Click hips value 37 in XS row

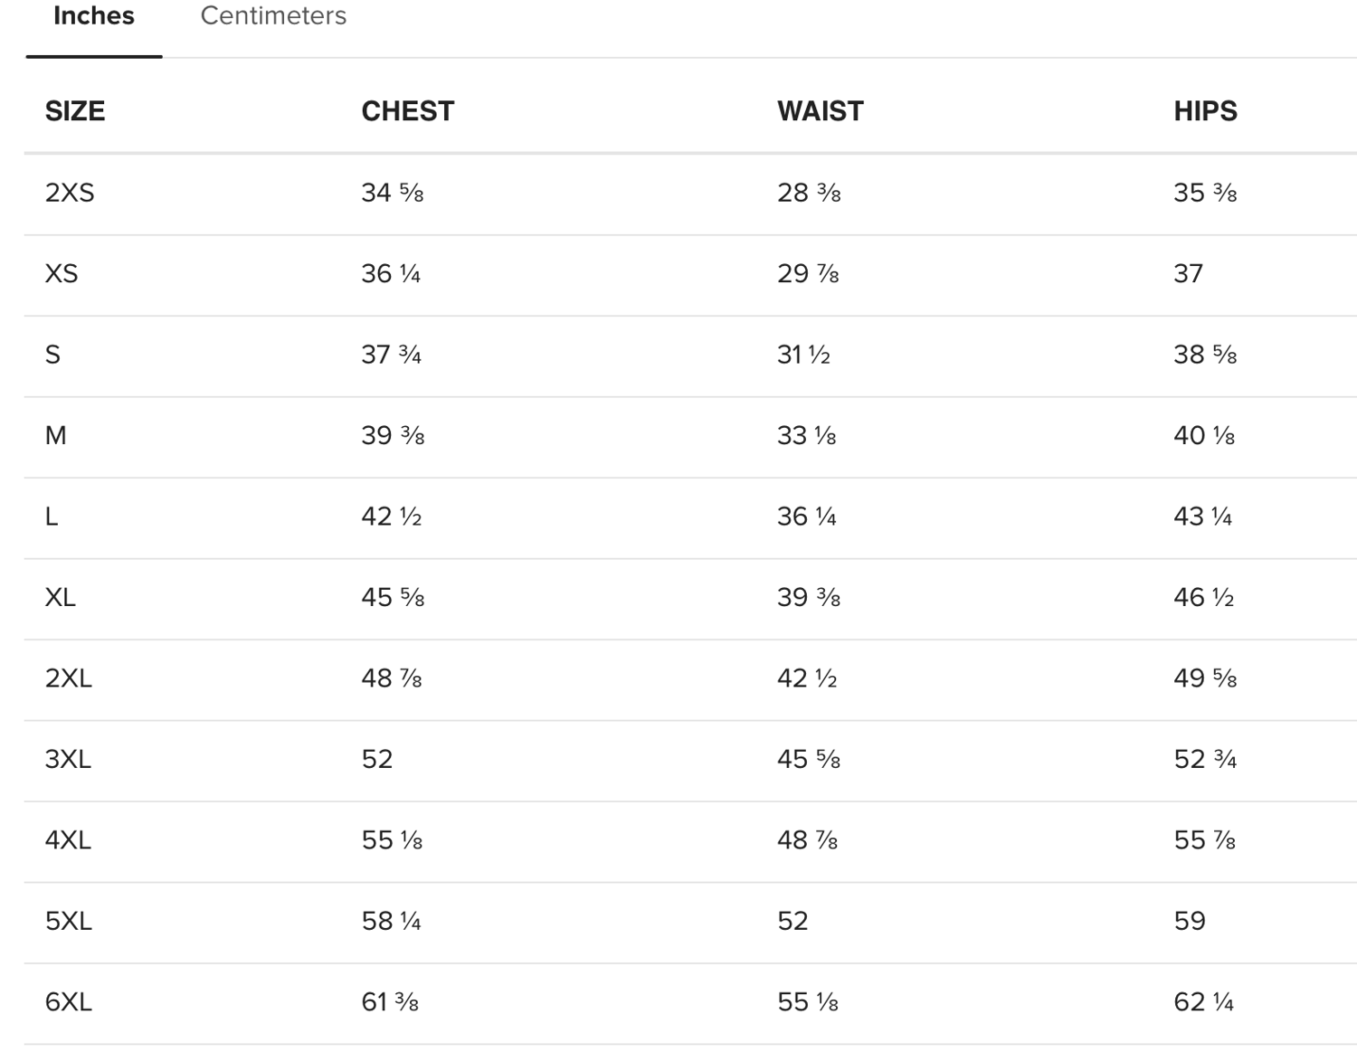(1189, 273)
